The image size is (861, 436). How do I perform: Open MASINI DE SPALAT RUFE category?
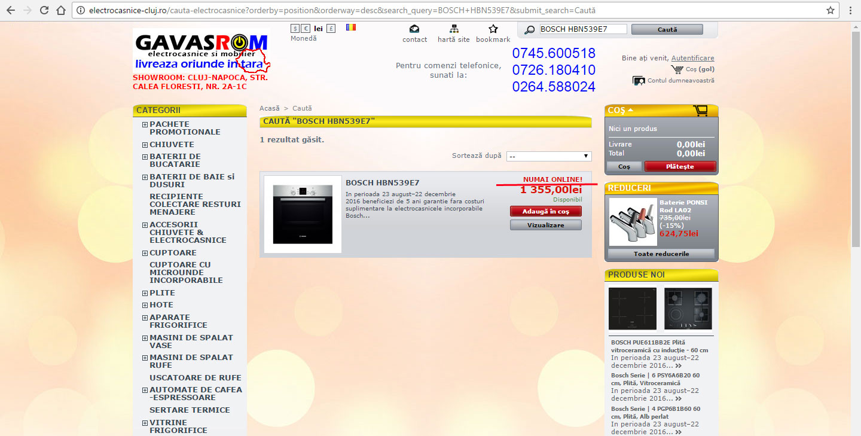pyautogui.click(x=191, y=361)
